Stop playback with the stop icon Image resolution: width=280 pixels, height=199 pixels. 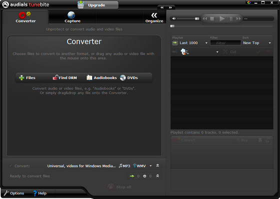click(x=212, y=18)
